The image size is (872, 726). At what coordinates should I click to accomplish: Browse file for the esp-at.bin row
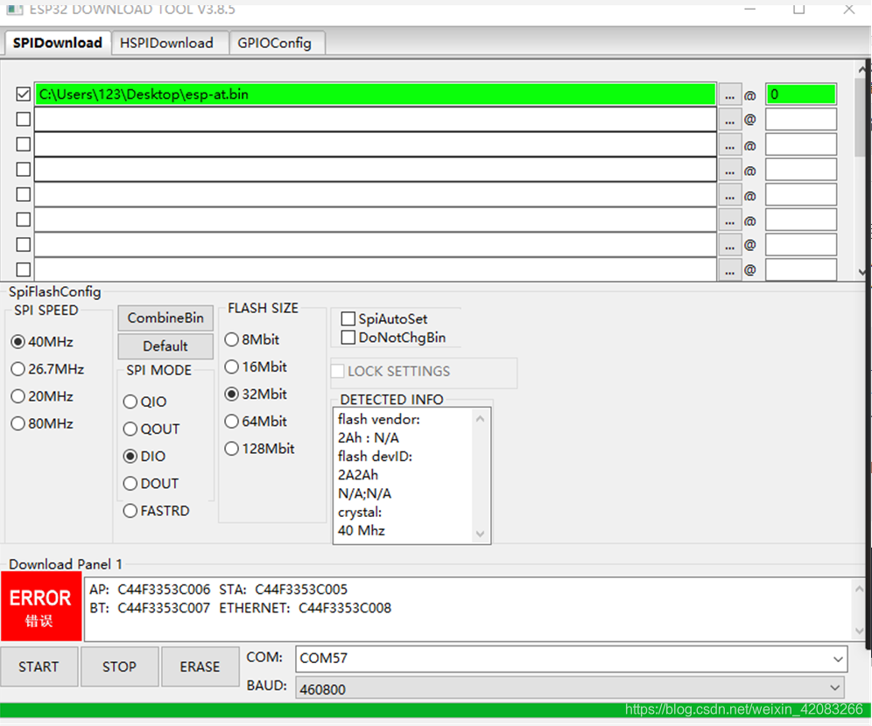point(729,94)
